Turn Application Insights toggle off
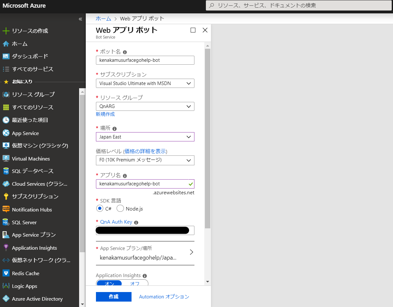393x307 pixels. tap(135, 283)
